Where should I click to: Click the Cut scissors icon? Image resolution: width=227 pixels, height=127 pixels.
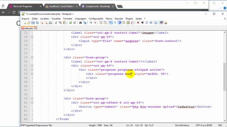(x=56, y=23)
